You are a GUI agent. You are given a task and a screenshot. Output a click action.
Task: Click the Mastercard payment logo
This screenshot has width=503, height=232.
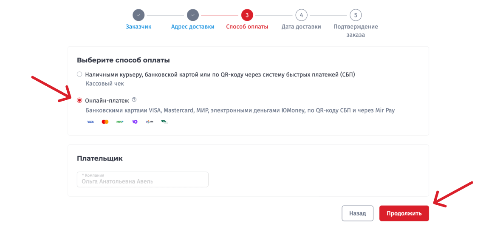[x=105, y=122]
